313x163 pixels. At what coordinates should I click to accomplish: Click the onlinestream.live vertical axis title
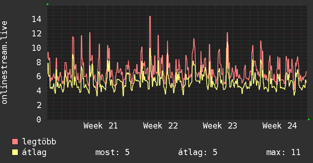tap(4, 63)
